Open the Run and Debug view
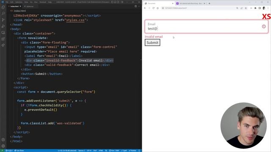271x152 pixels. 3,26
